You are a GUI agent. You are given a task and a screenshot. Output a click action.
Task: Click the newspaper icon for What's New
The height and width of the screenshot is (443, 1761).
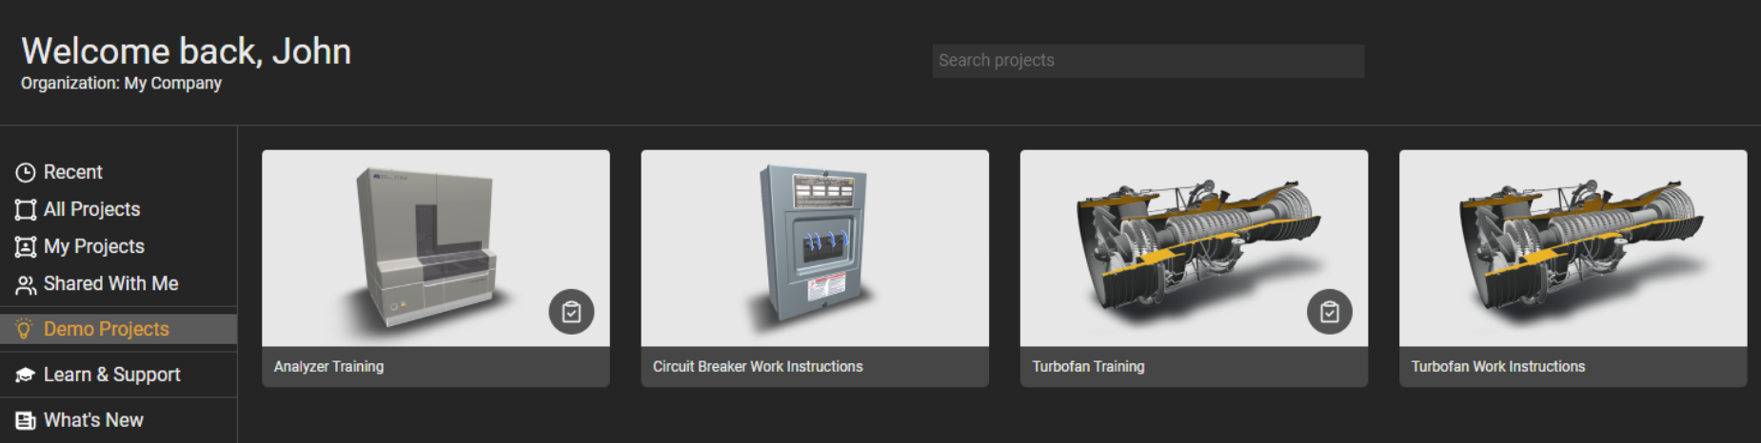26,420
